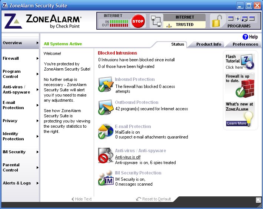Click the ZoneAlarm Z logo
The height and width of the screenshot is (209, 263).
pyautogui.click(x=13, y=21)
